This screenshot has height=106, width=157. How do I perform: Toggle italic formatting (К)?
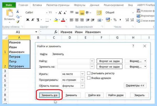33,20
